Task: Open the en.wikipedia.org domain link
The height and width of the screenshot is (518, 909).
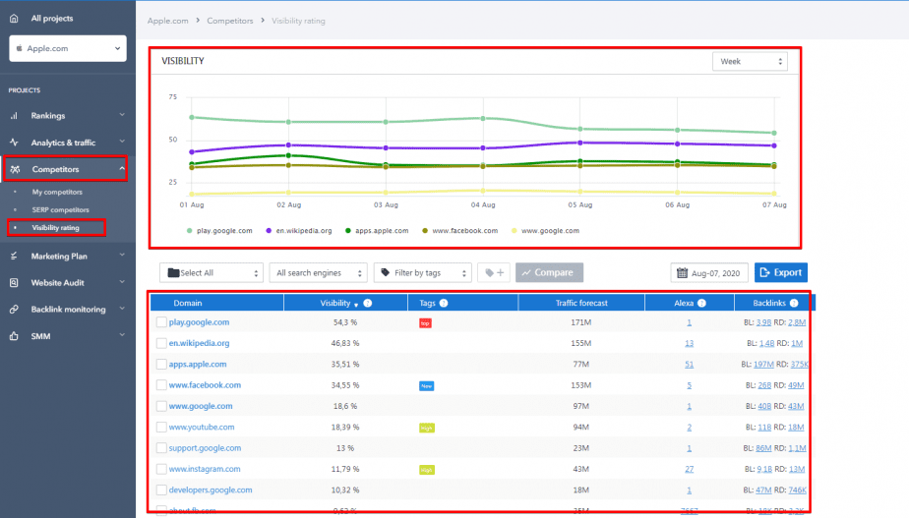Action: (x=199, y=343)
